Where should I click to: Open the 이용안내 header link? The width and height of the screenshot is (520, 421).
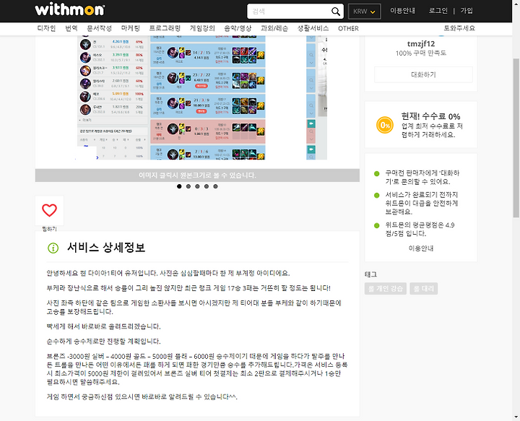pyautogui.click(x=402, y=11)
